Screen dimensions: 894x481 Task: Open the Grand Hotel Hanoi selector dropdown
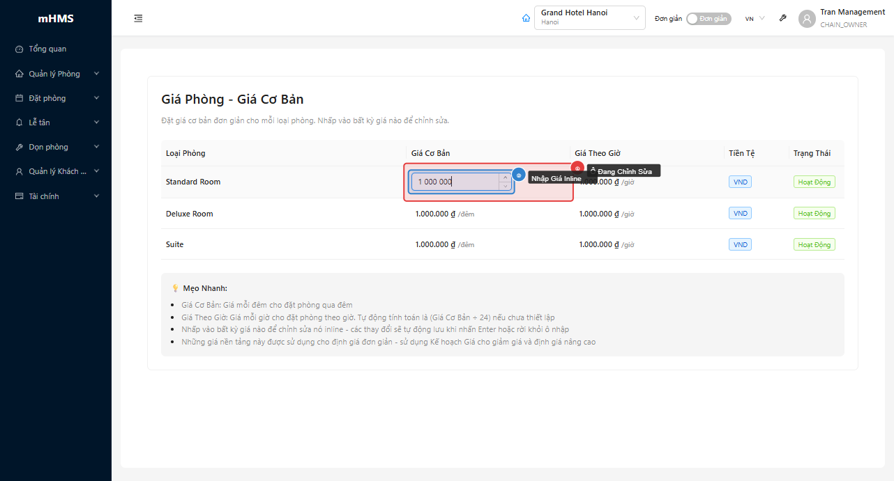pyautogui.click(x=590, y=18)
